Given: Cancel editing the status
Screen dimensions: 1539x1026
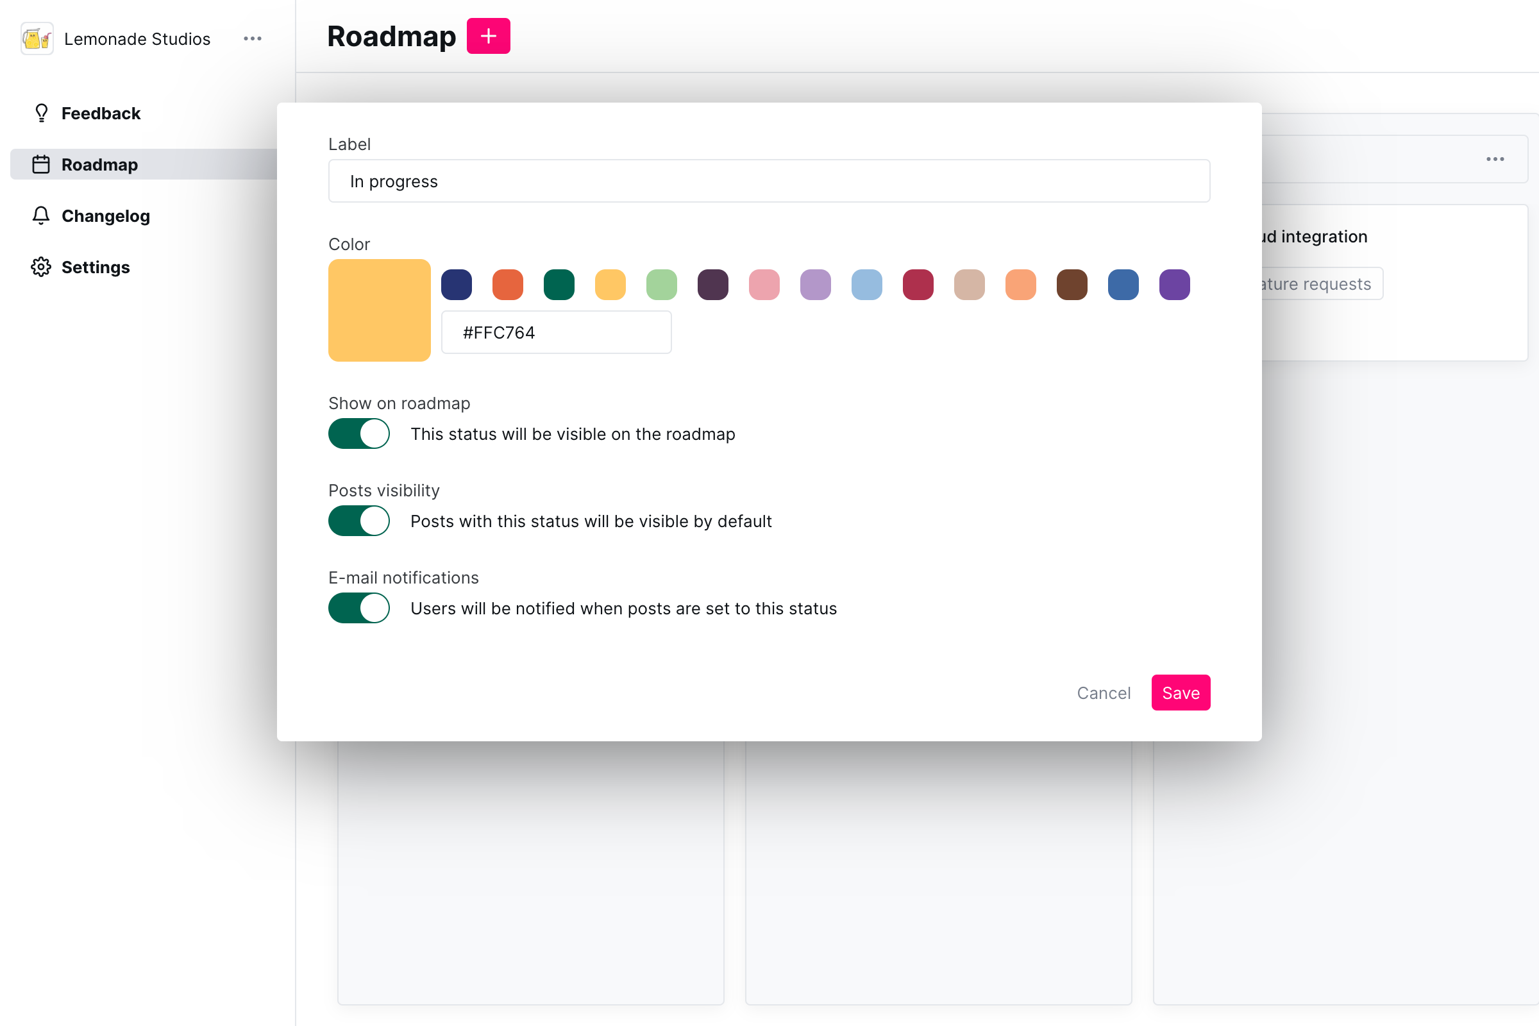Looking at the screenshot, I should point(1104,693).
